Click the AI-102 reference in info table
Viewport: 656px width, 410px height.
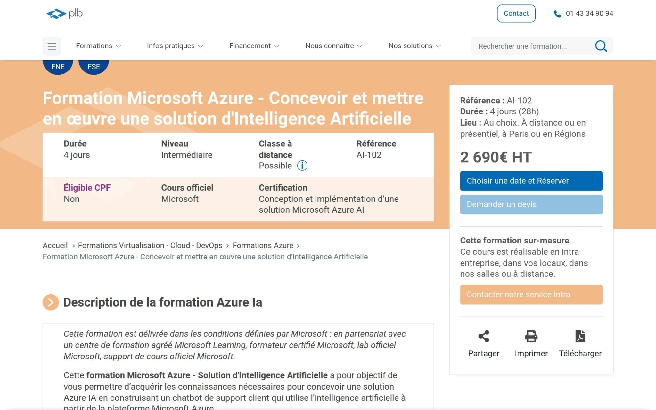[369, 155]
